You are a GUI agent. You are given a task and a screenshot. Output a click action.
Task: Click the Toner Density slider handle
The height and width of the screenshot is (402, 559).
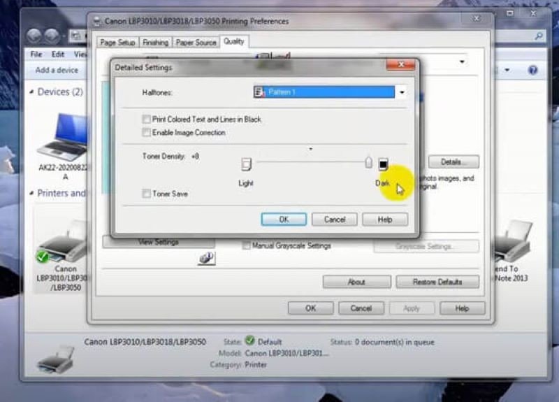368,163
